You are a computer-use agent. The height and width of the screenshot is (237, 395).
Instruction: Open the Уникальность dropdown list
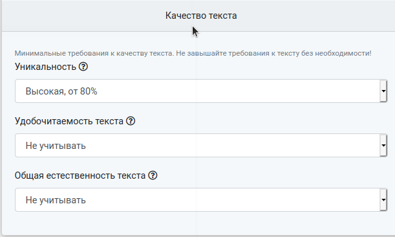tap(201, 91)
